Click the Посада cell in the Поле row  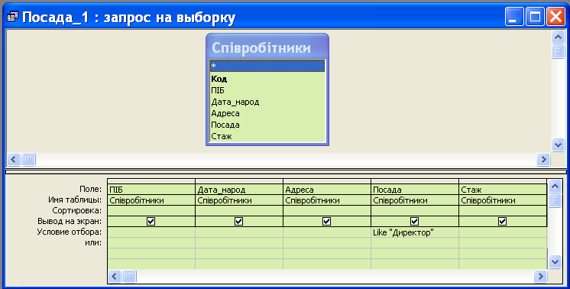(415, 190)
